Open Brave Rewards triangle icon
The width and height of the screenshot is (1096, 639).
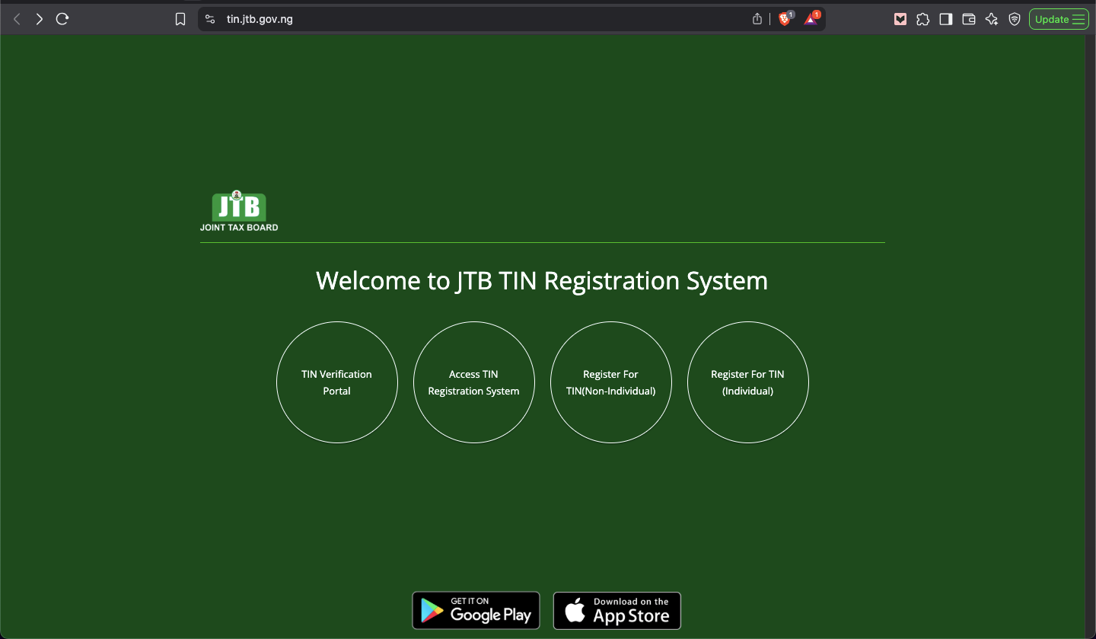811,19
